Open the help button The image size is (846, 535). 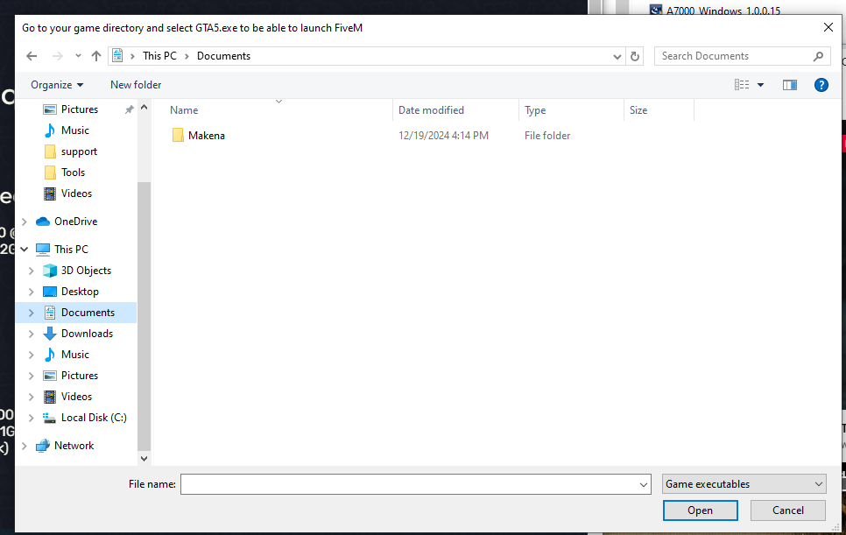point(821,85)
